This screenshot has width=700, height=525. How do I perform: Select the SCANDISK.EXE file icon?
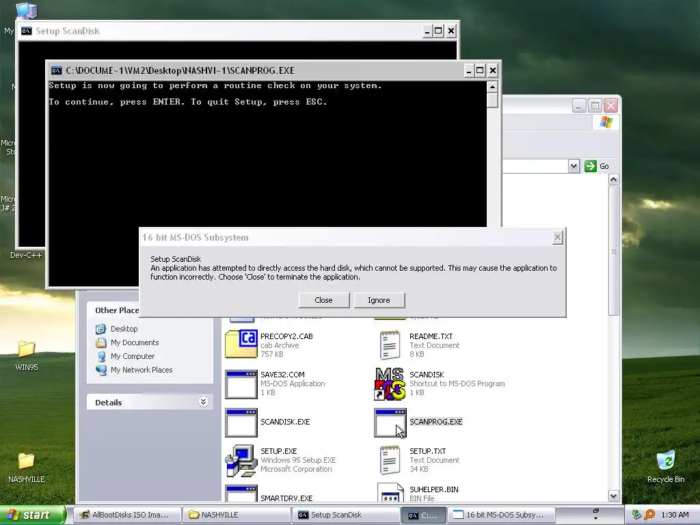tap(241, 422)
